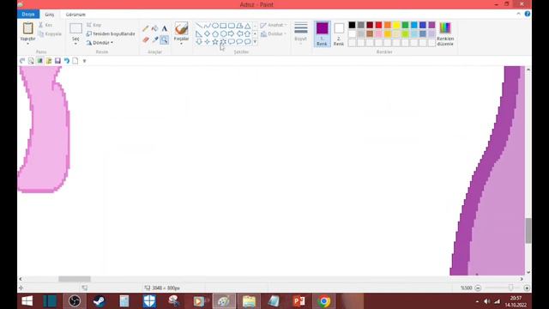Click the zoom in plus button

527,288
